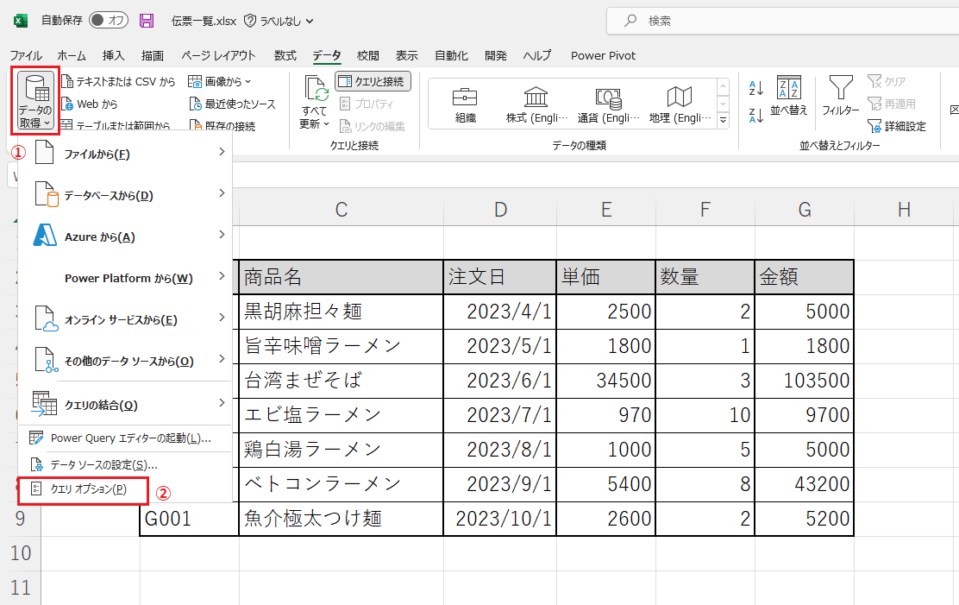This screenshot has width=959, height=605.
Task: Switch to the 数式 ribbon tab
Action: 285,55
